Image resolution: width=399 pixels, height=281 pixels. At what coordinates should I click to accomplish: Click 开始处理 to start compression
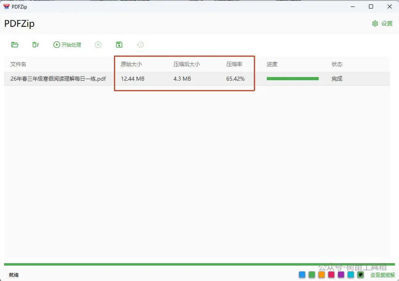coord(67,45)
